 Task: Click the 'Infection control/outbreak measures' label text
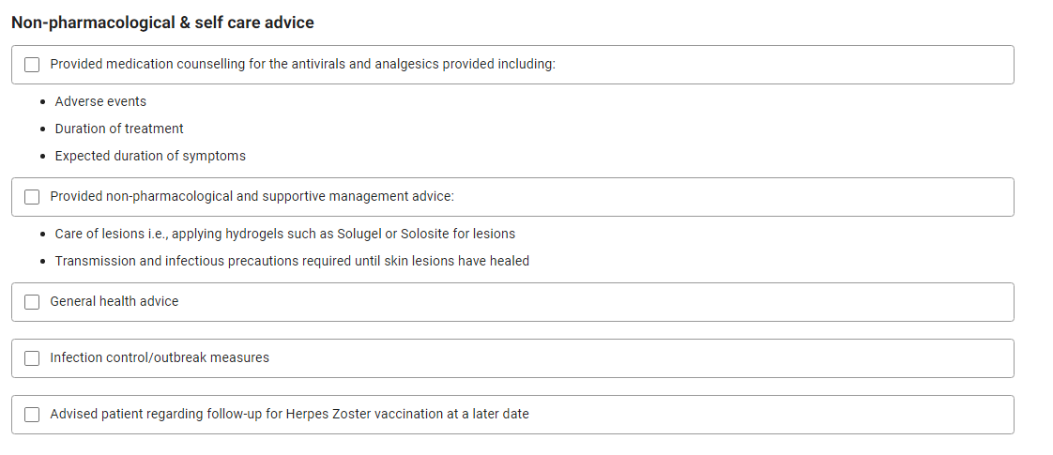tap(160, 358)
